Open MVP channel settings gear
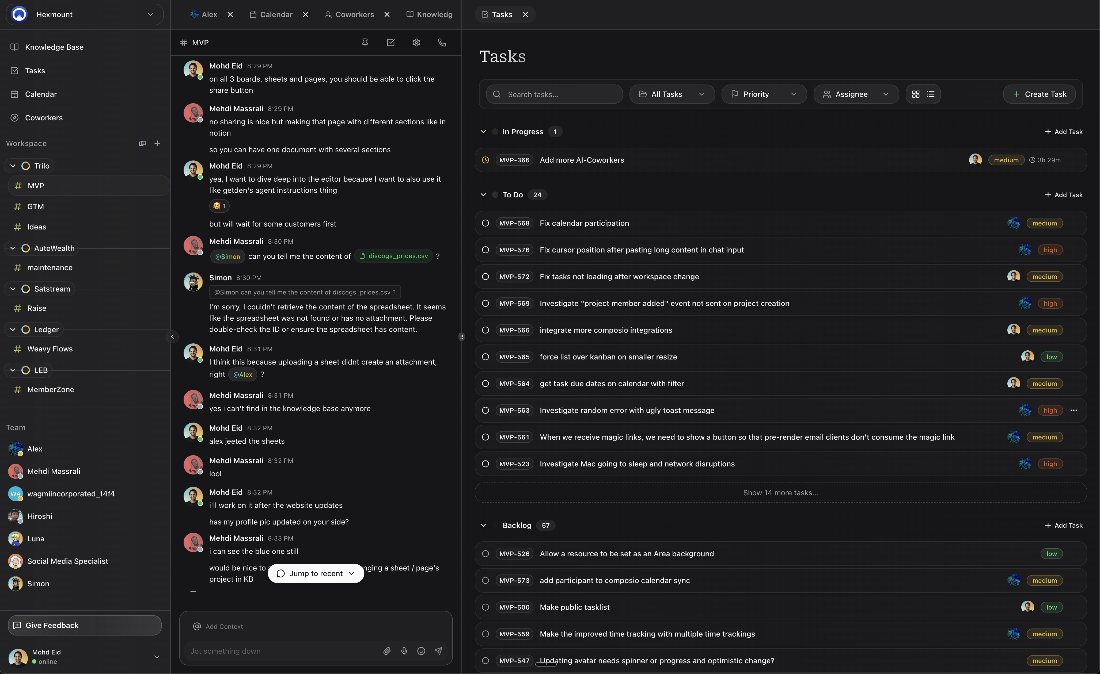1100x674 pixels. [x=416, y=42]
